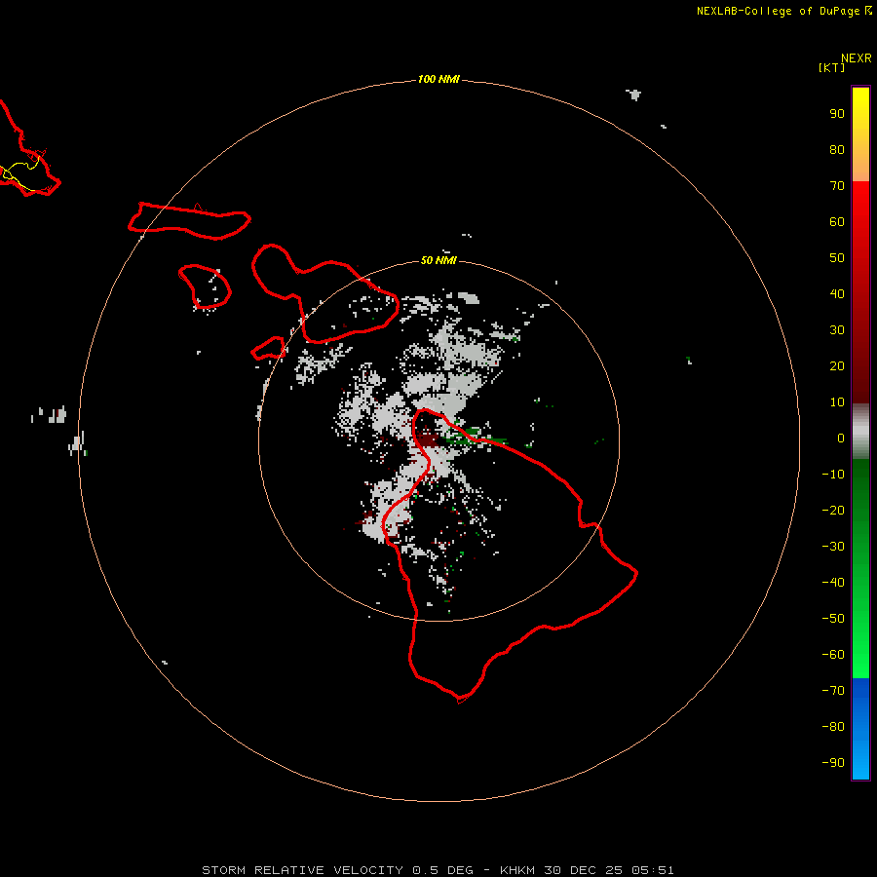Click the 10 value on the velocity scale
Viewport: 877px width, 877px height.
coord(837,402)
